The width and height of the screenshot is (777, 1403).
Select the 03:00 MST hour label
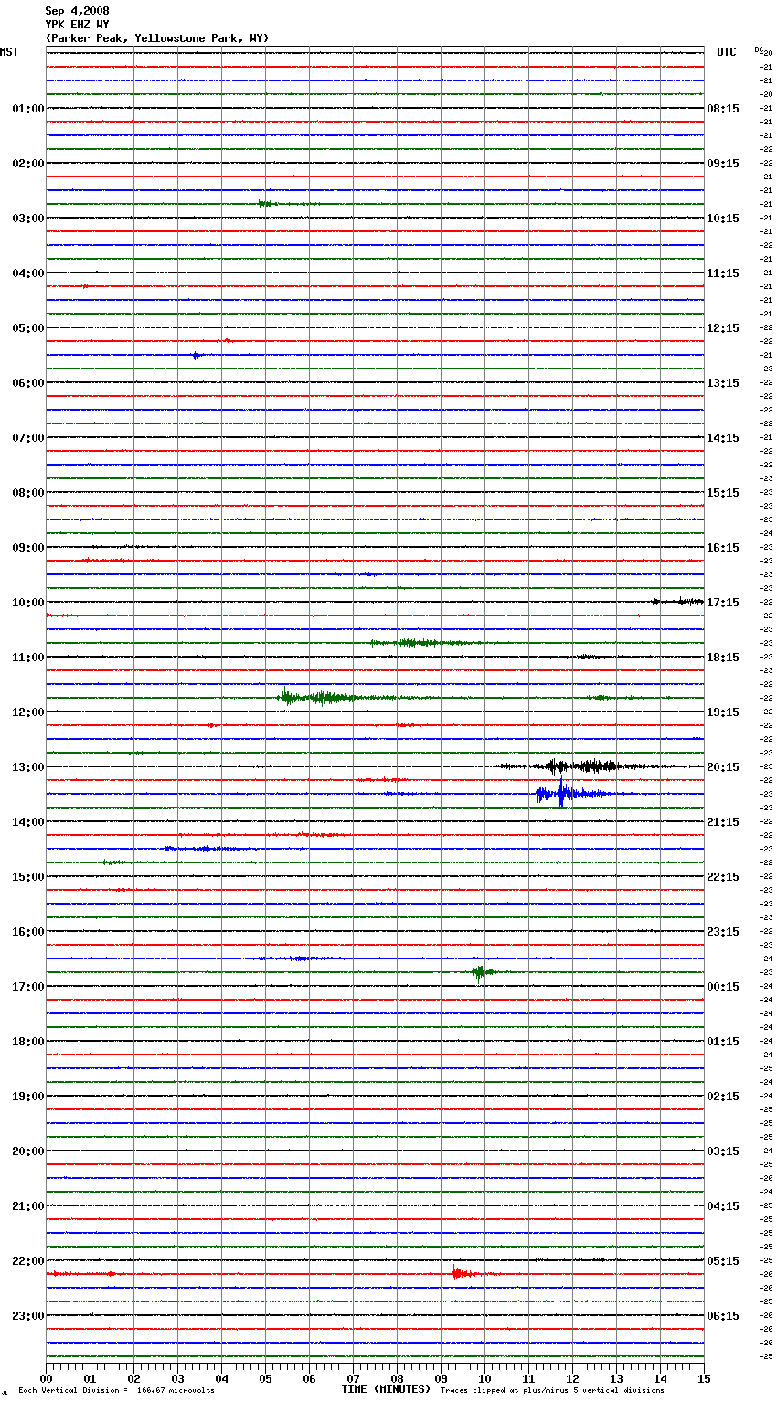pos(27,219)
